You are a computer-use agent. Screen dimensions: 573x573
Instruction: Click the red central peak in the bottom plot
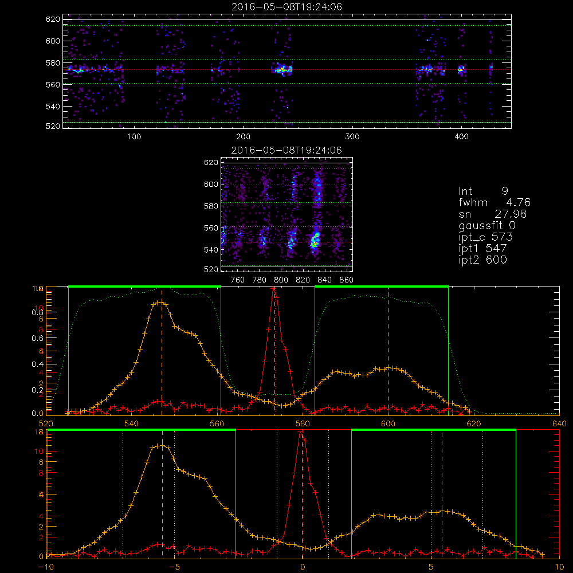[x=301, y=432]
